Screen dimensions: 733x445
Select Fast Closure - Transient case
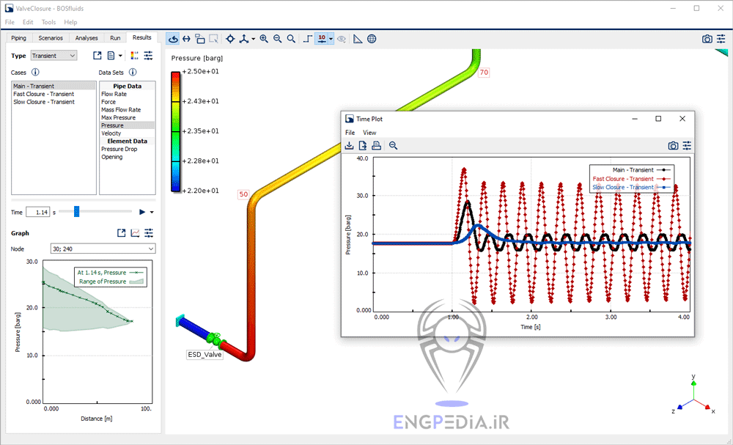click(x=43, y=94)
